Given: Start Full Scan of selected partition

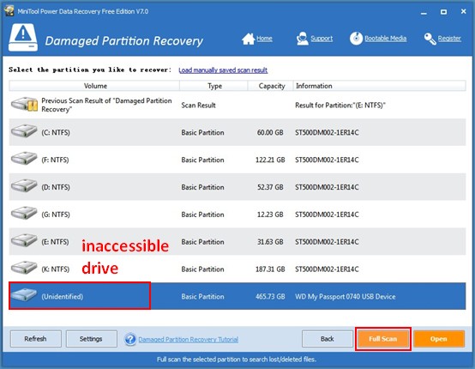Looking at the screenshot, I should coord(383,339).
